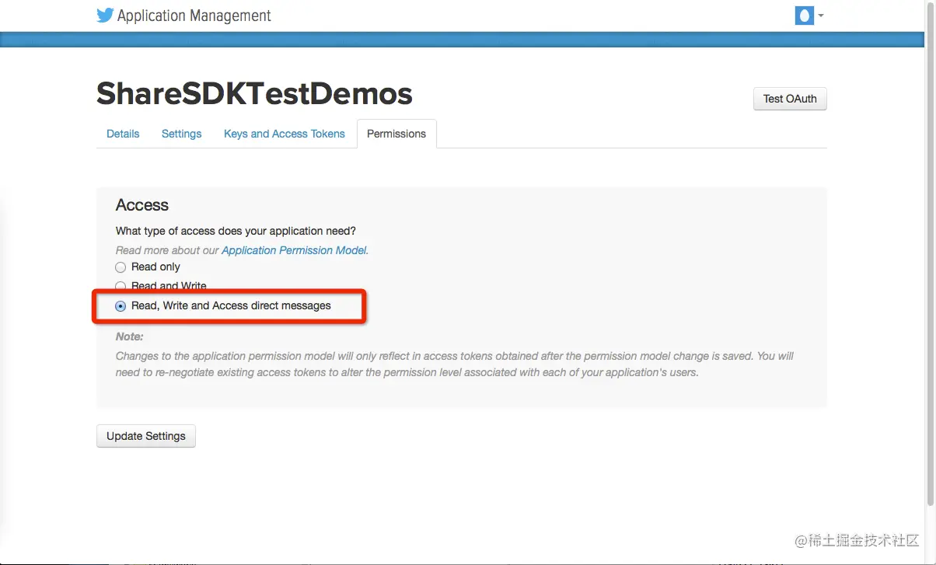Click the Note: label text
This screenshot has height=565, width=936.
130,337
